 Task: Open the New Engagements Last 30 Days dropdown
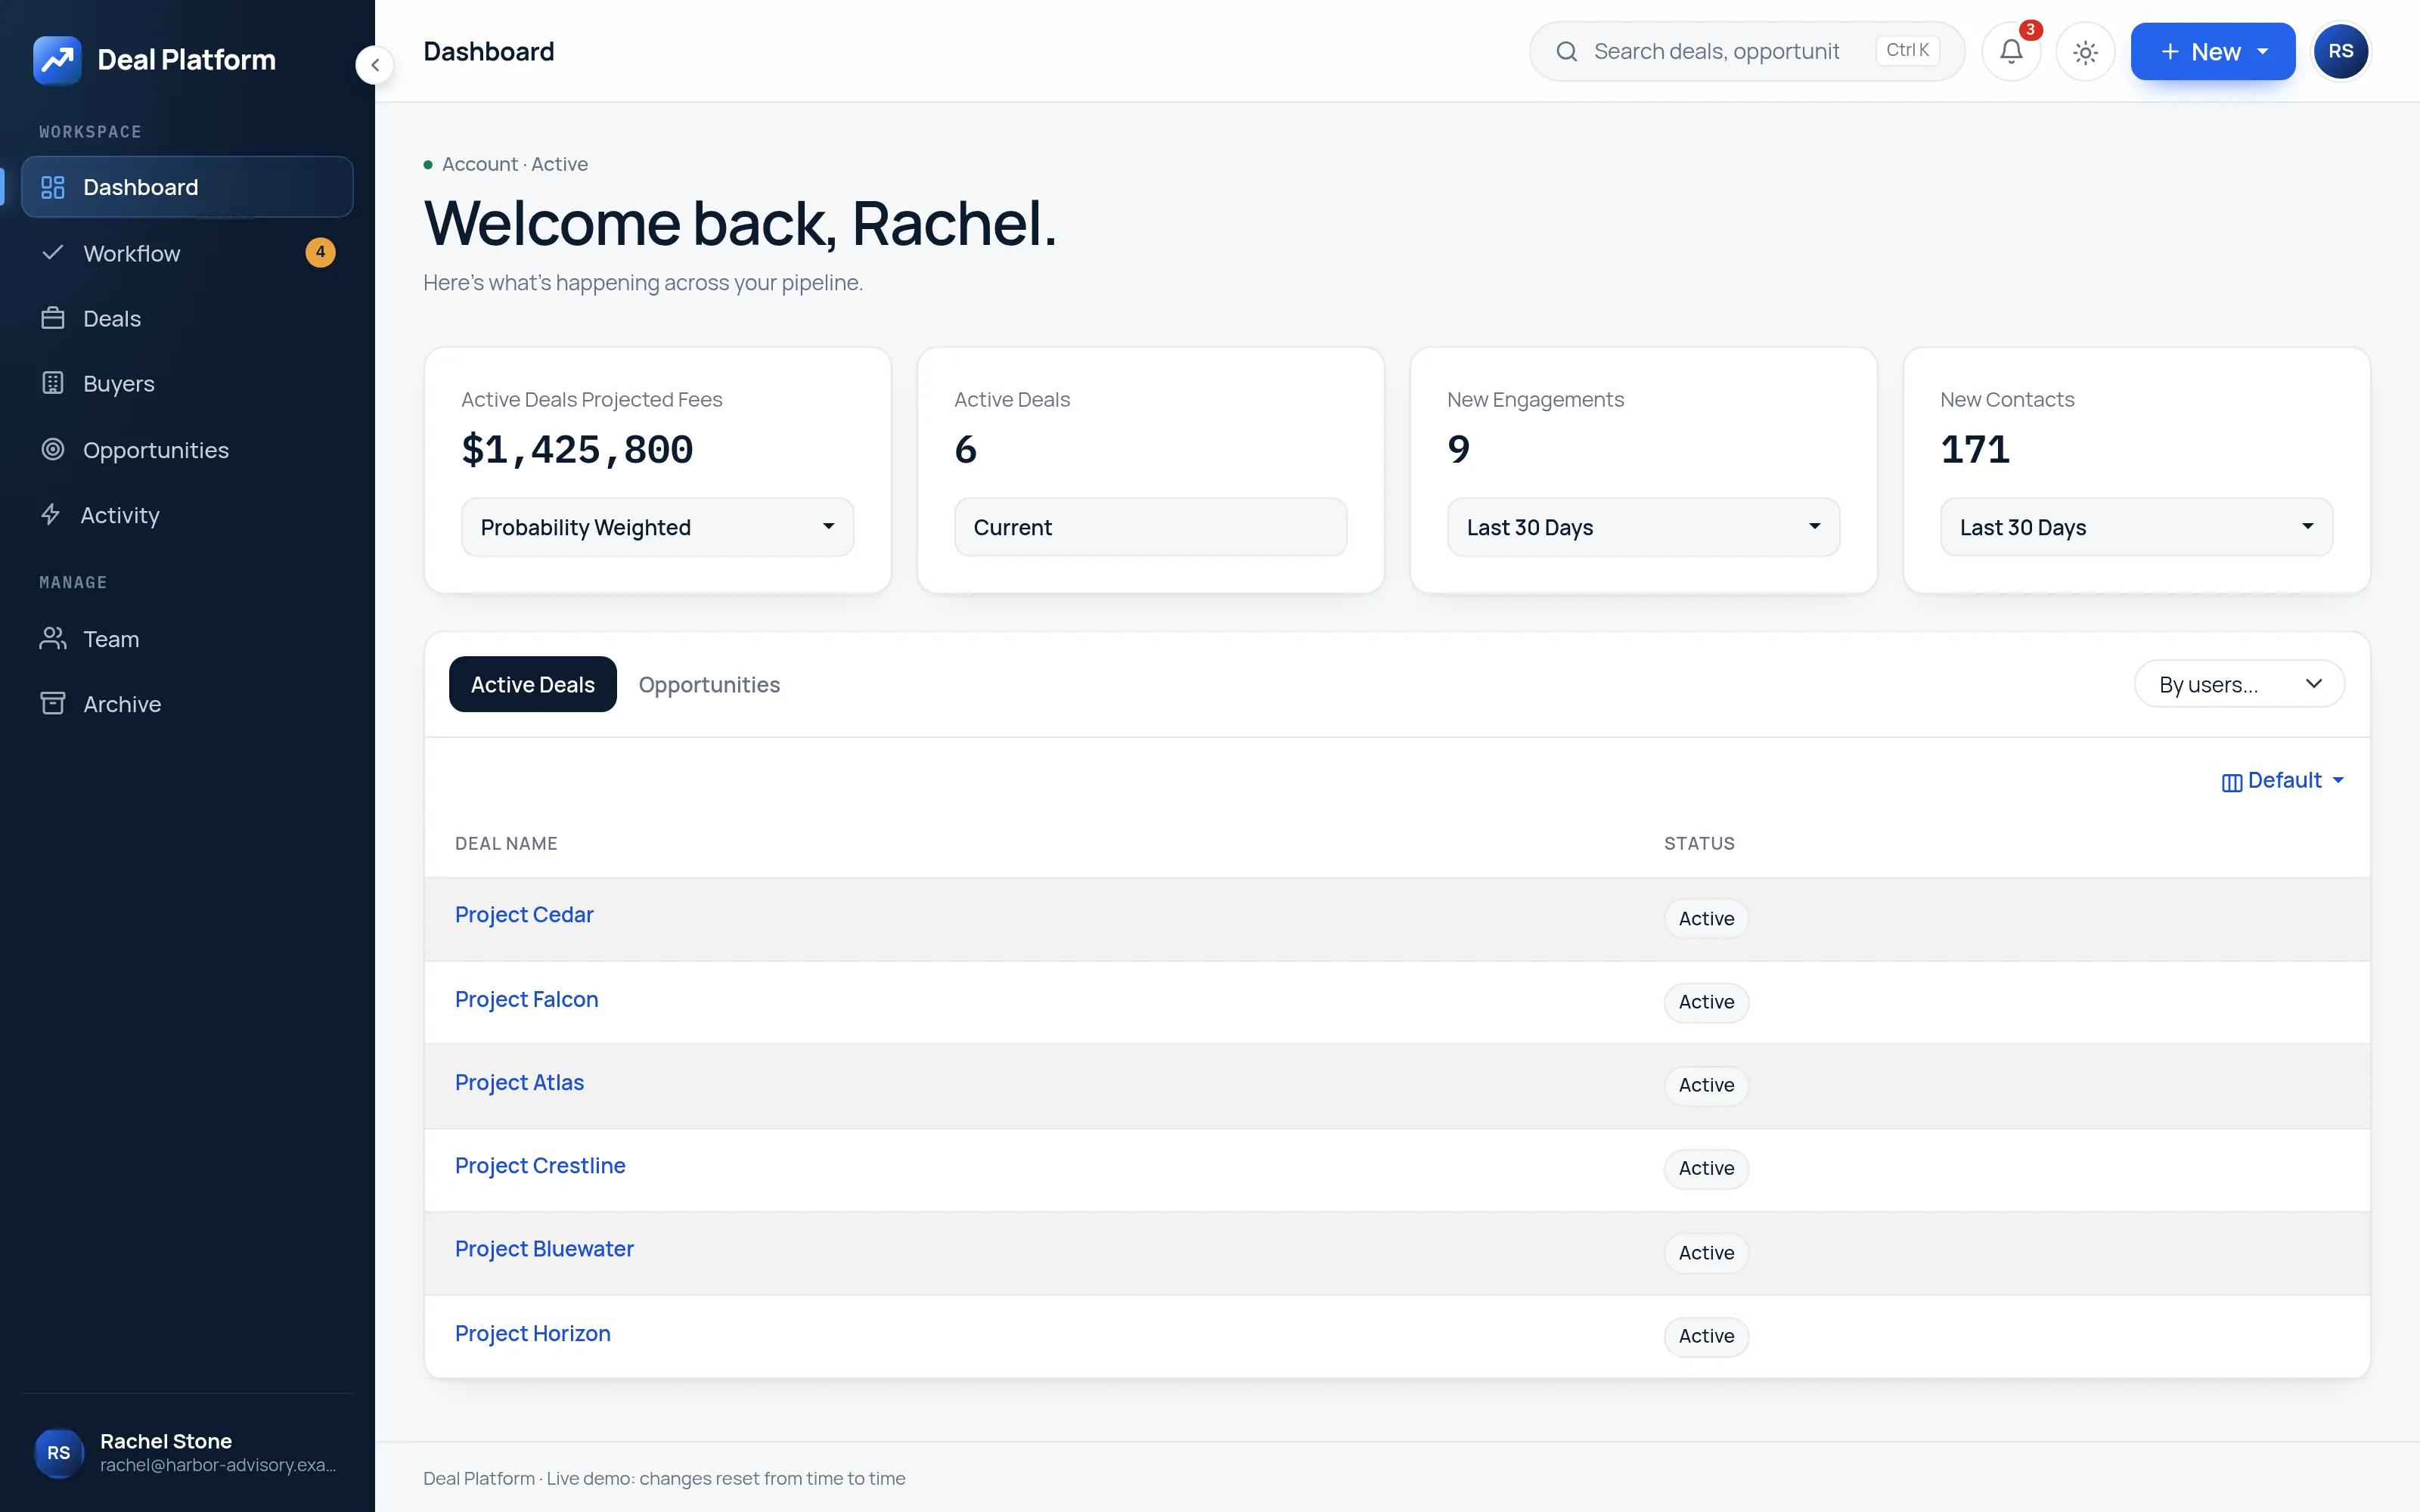tap(1643, 527)
